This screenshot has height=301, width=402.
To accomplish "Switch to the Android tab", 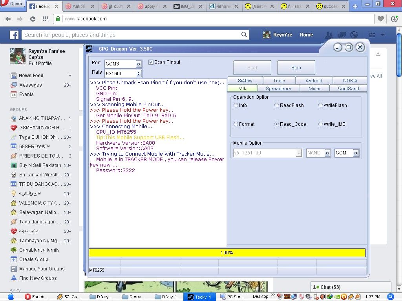I will [x=314, y=81].
